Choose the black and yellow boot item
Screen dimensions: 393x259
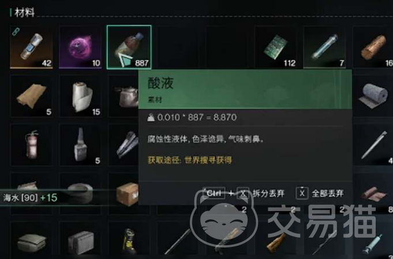coord(129,241)
